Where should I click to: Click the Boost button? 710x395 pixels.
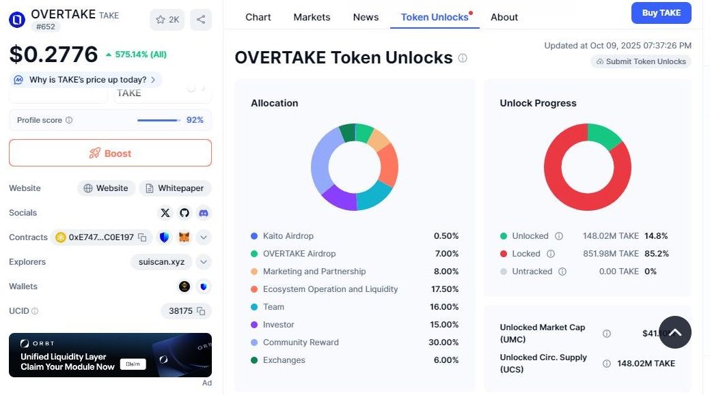[110, 153]
